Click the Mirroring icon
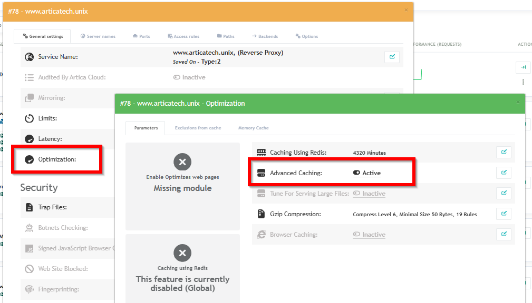The width and height of the screenshot is (532, 303). point(29,98)
